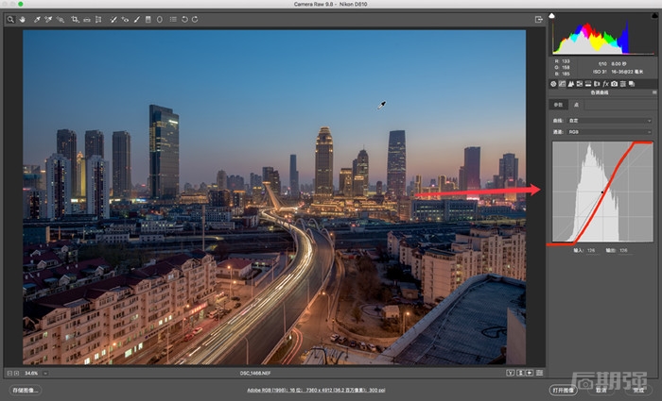Select the Adjustment Brush tool
The image size is (662, 401).
(x=137, y=20)
